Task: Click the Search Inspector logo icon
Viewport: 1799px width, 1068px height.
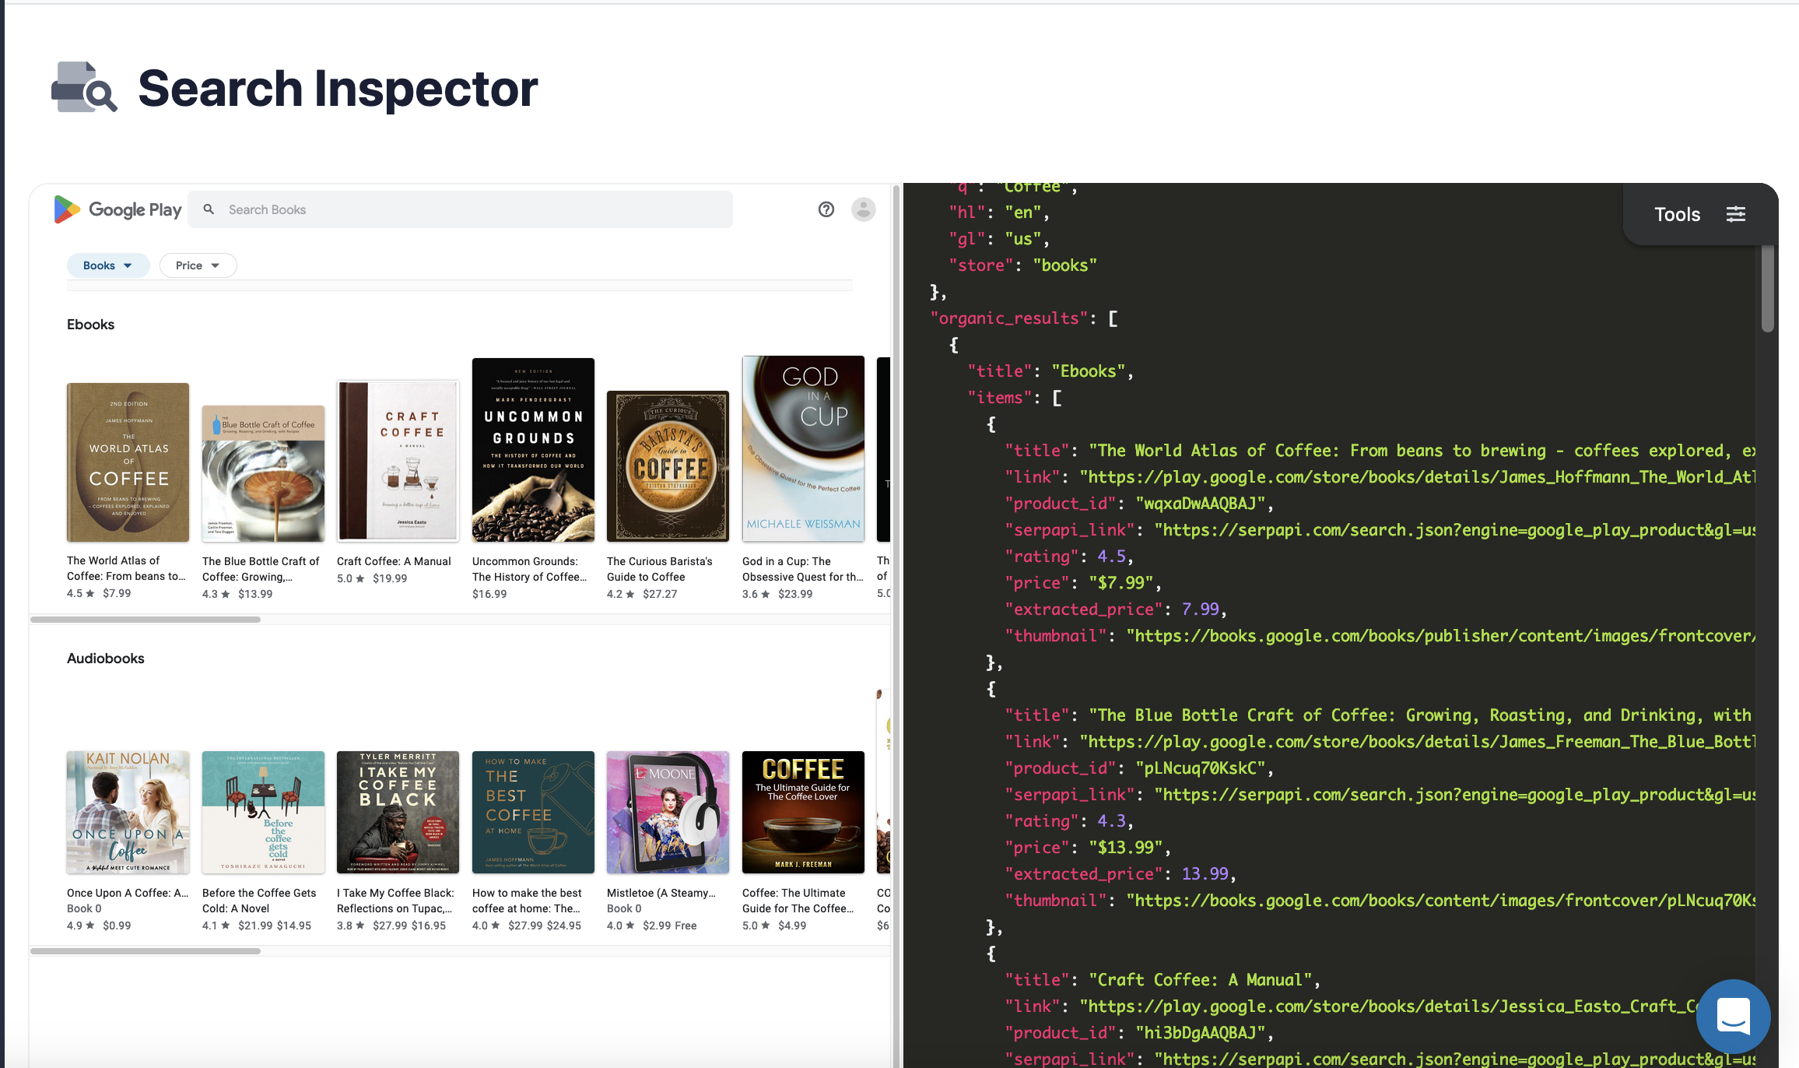Action: 82,88
